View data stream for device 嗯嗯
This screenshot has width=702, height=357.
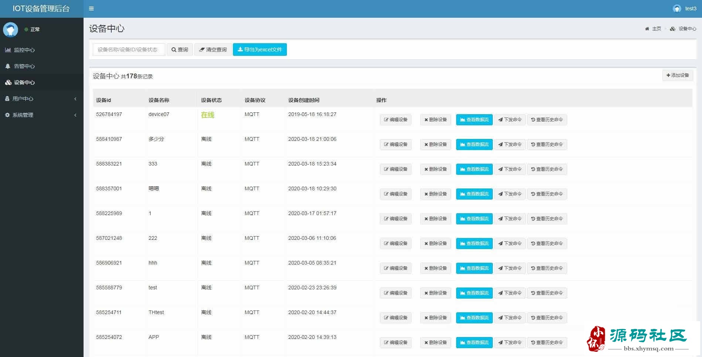pos(474,194)
